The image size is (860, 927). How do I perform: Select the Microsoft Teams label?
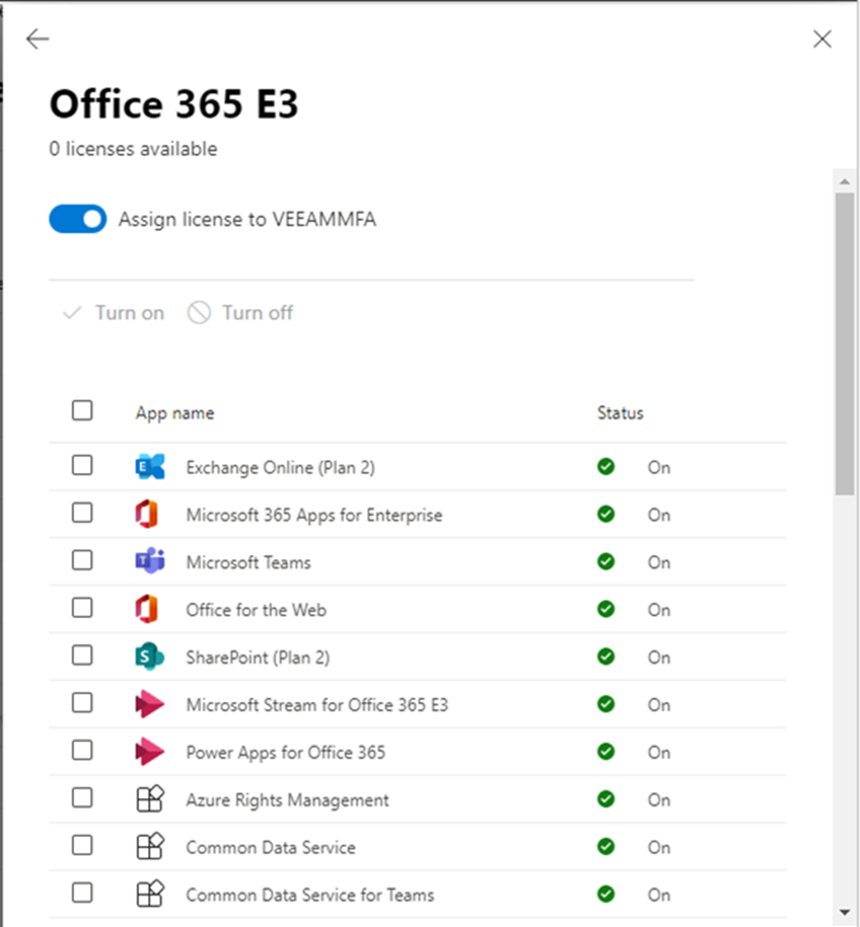tap(249, 562)
